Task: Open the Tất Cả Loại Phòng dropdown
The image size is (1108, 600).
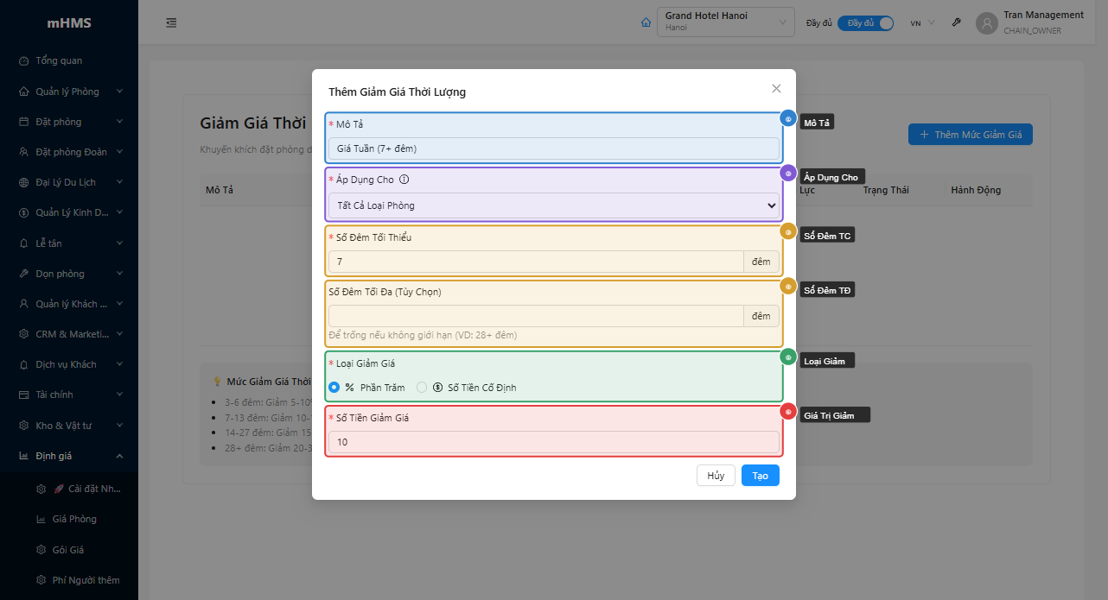Action: point(553,205)
